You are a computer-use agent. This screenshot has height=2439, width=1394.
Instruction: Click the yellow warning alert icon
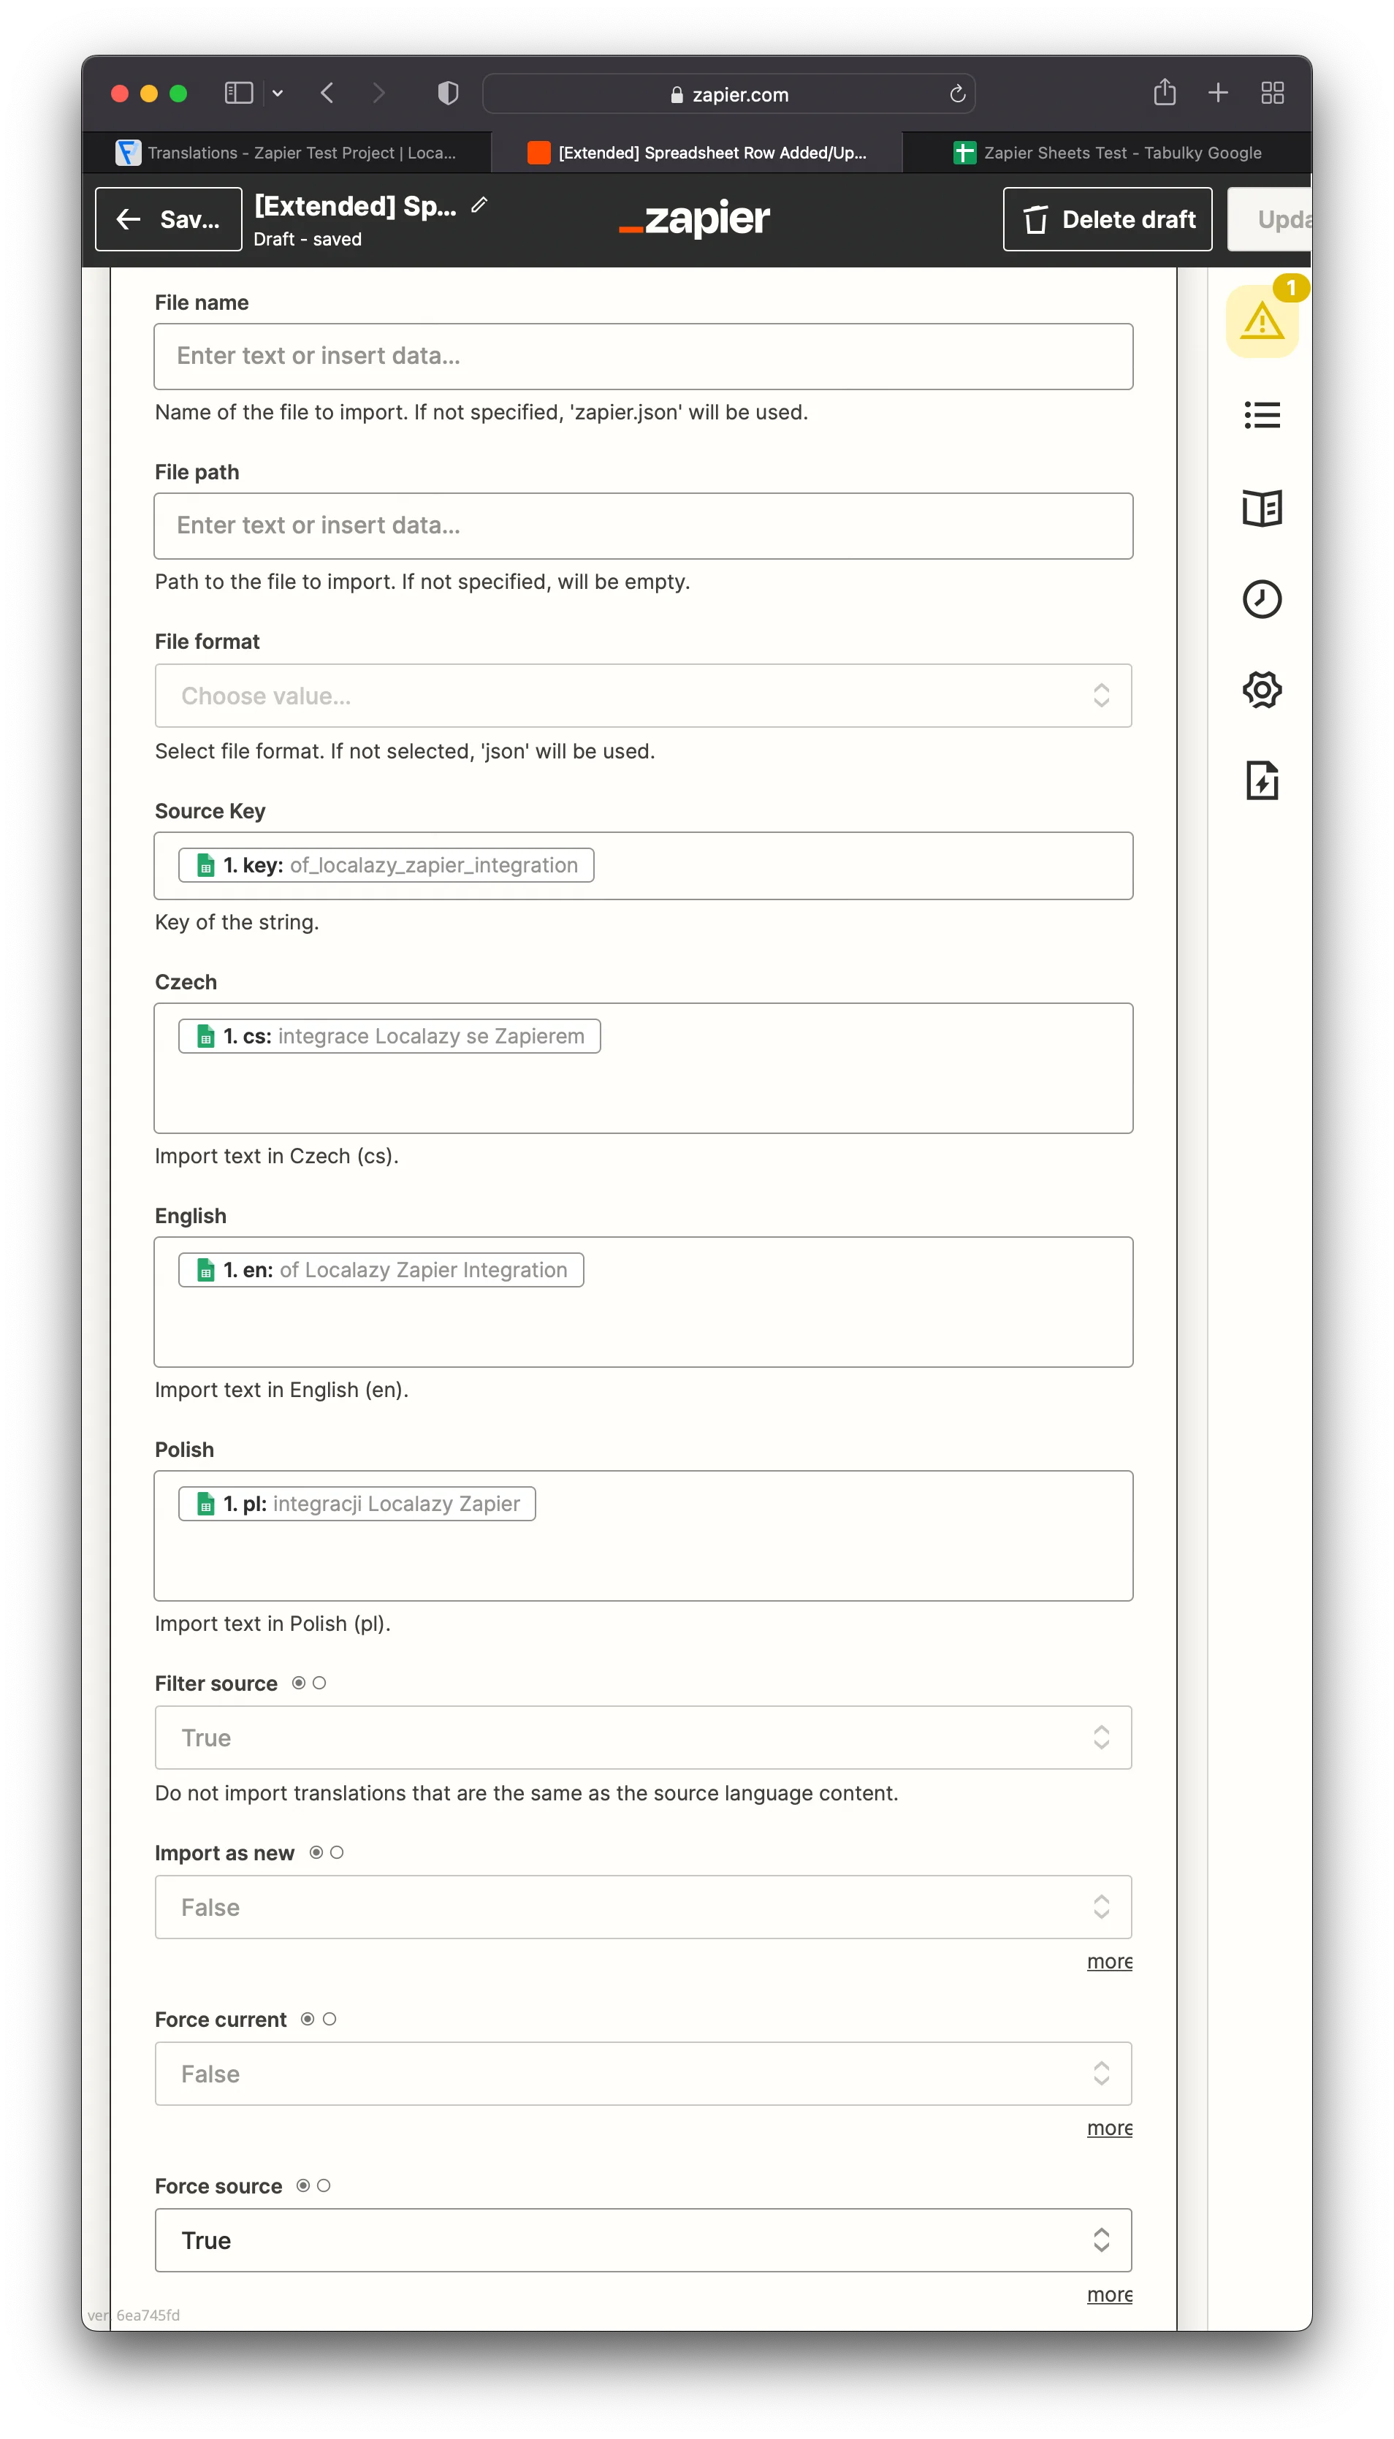click(1261, 321)
